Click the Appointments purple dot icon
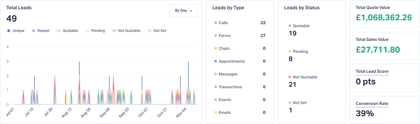 (216, 61)
